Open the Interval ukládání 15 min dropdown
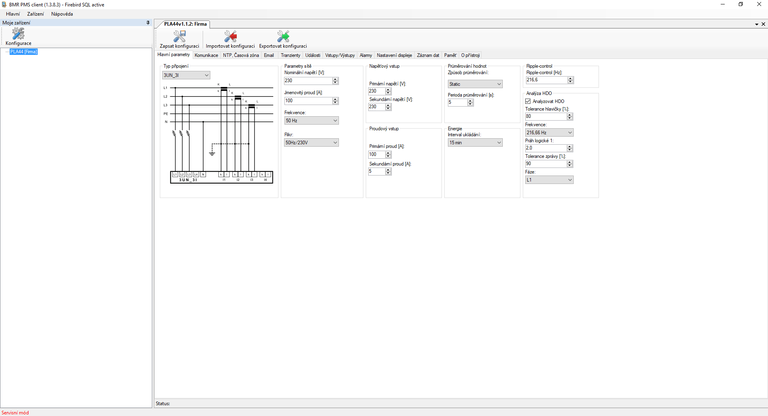 (475, 143)
